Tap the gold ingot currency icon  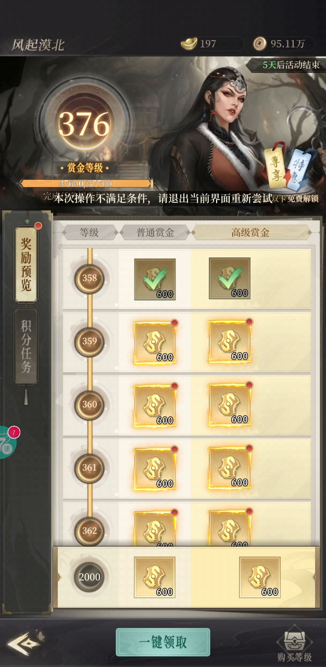[x=189, y=43]
